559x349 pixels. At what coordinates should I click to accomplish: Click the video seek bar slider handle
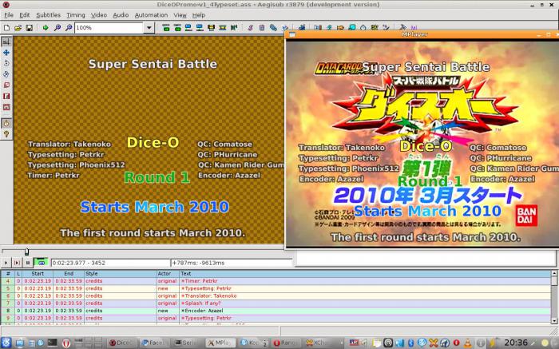point(26,252)
